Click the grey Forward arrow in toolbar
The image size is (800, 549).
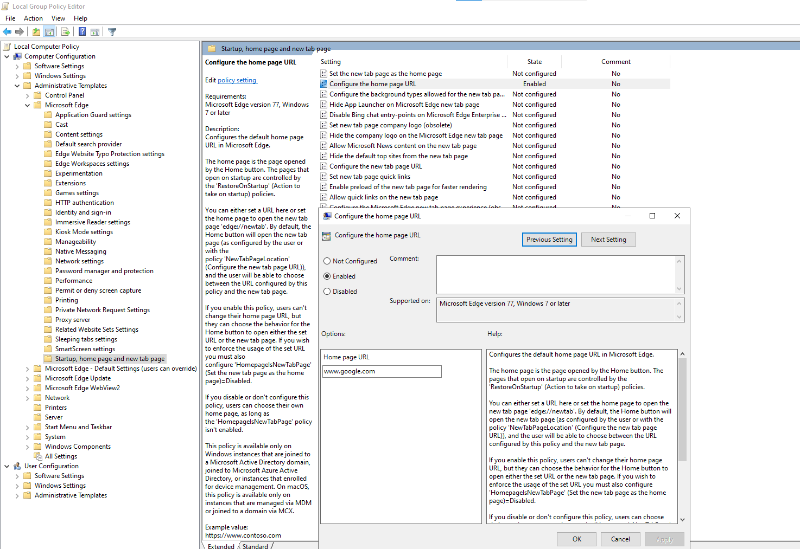(x=20, y=32)
